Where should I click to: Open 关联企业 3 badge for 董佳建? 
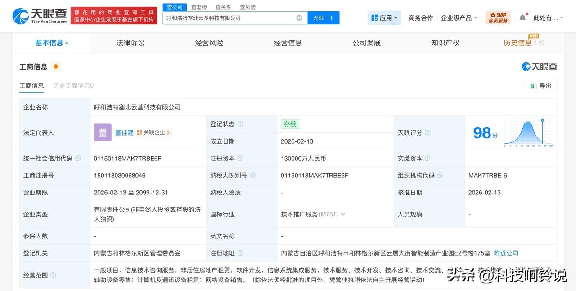pos(153,132)
